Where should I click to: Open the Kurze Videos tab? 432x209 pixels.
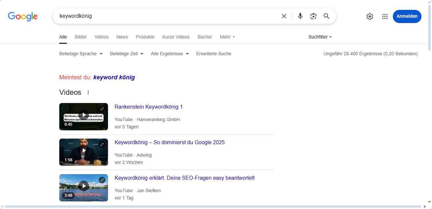coord(176,37)
